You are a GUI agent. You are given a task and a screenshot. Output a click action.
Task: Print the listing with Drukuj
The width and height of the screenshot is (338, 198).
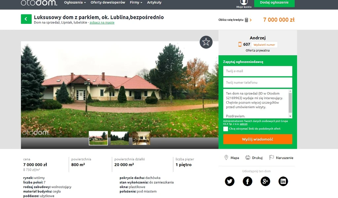click(x=254, y=158)
